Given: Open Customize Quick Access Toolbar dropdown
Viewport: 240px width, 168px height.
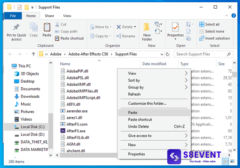Looking at the screenshot, I should point(32,7).
